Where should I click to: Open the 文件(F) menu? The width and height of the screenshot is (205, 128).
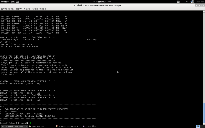point(4,9)
